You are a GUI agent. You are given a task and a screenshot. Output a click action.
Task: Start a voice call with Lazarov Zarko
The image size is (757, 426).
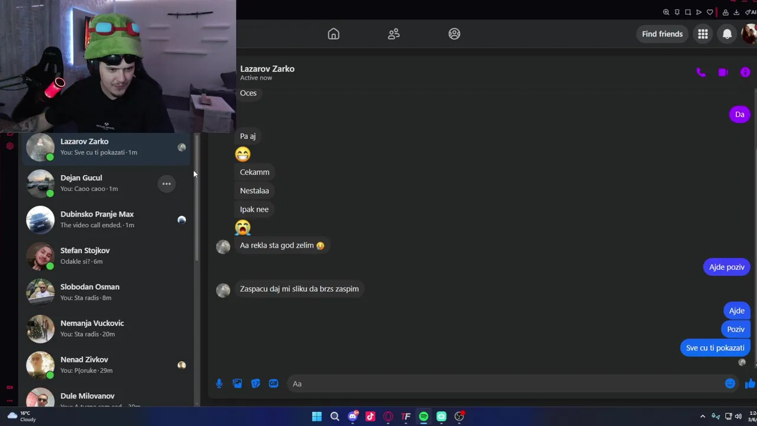coord(701,72)
